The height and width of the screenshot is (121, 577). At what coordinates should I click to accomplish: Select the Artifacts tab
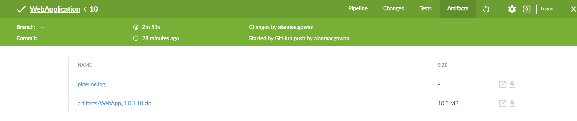click(458, 9)
